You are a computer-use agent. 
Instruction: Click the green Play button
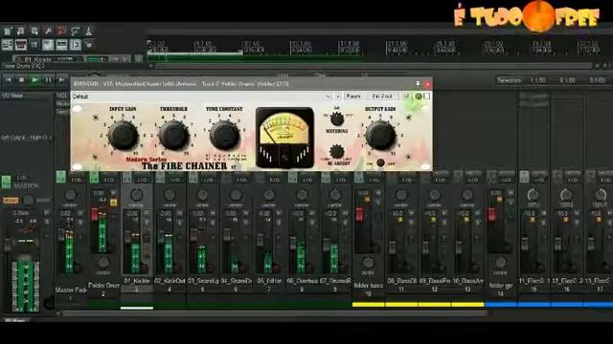(x=35, y=80)
